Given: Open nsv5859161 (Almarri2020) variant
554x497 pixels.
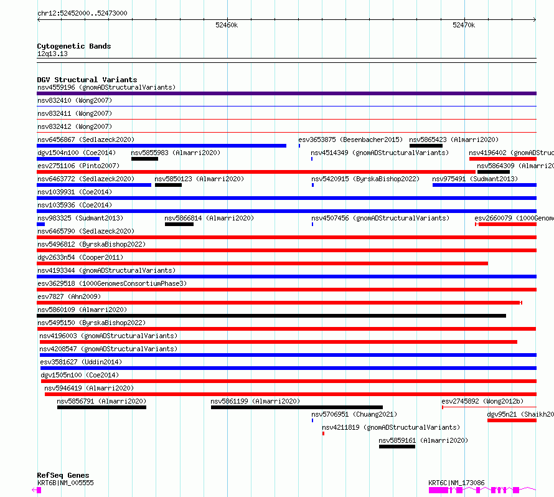Looking at the screenshot, I should 423,440.
